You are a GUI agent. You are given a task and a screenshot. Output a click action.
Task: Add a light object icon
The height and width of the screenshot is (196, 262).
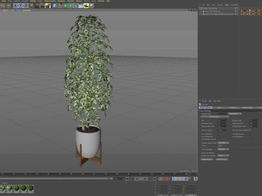point(91,6)
